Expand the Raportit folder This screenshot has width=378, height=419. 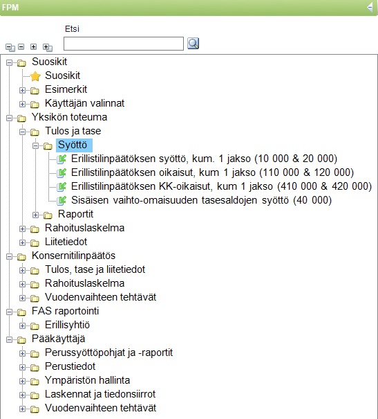pos(35,215)
